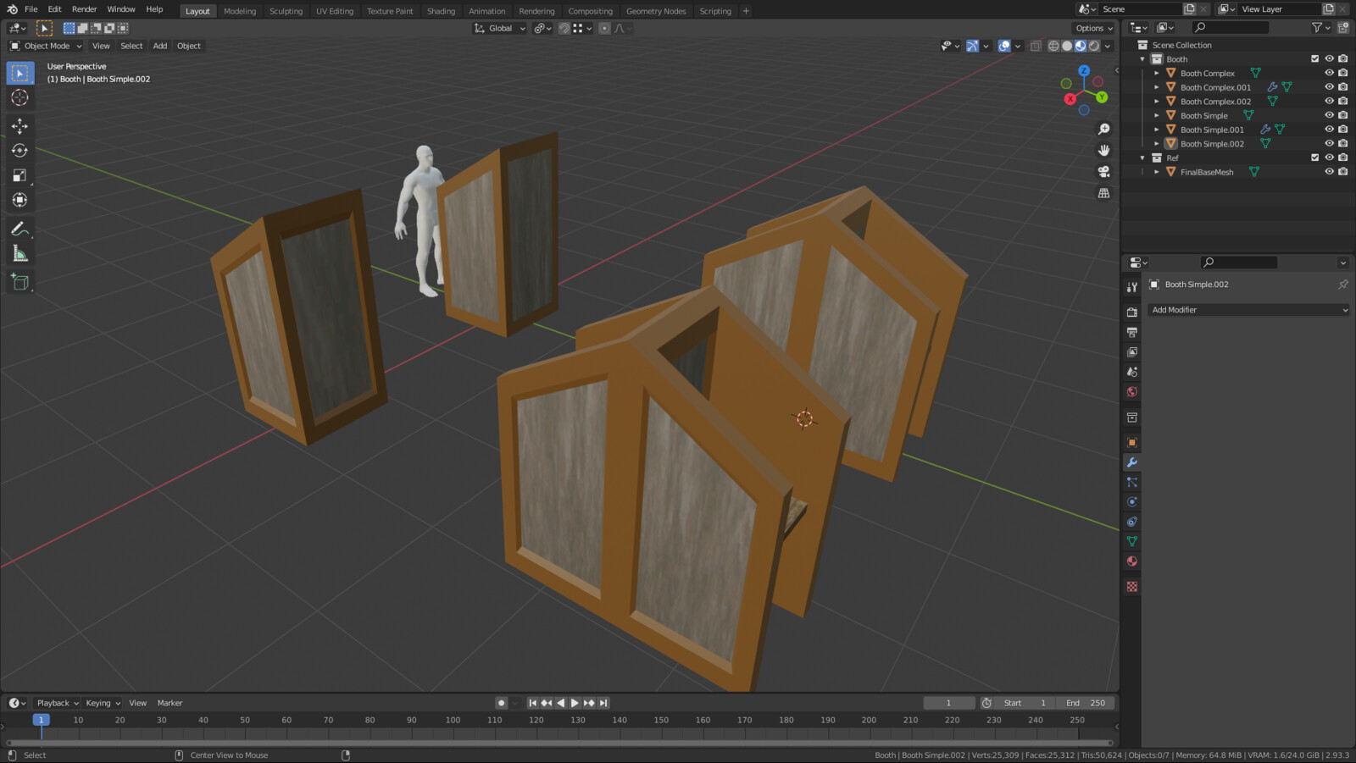Click the current frame number field
This screenshot has width=1356, height=763.
pos(948,703)
